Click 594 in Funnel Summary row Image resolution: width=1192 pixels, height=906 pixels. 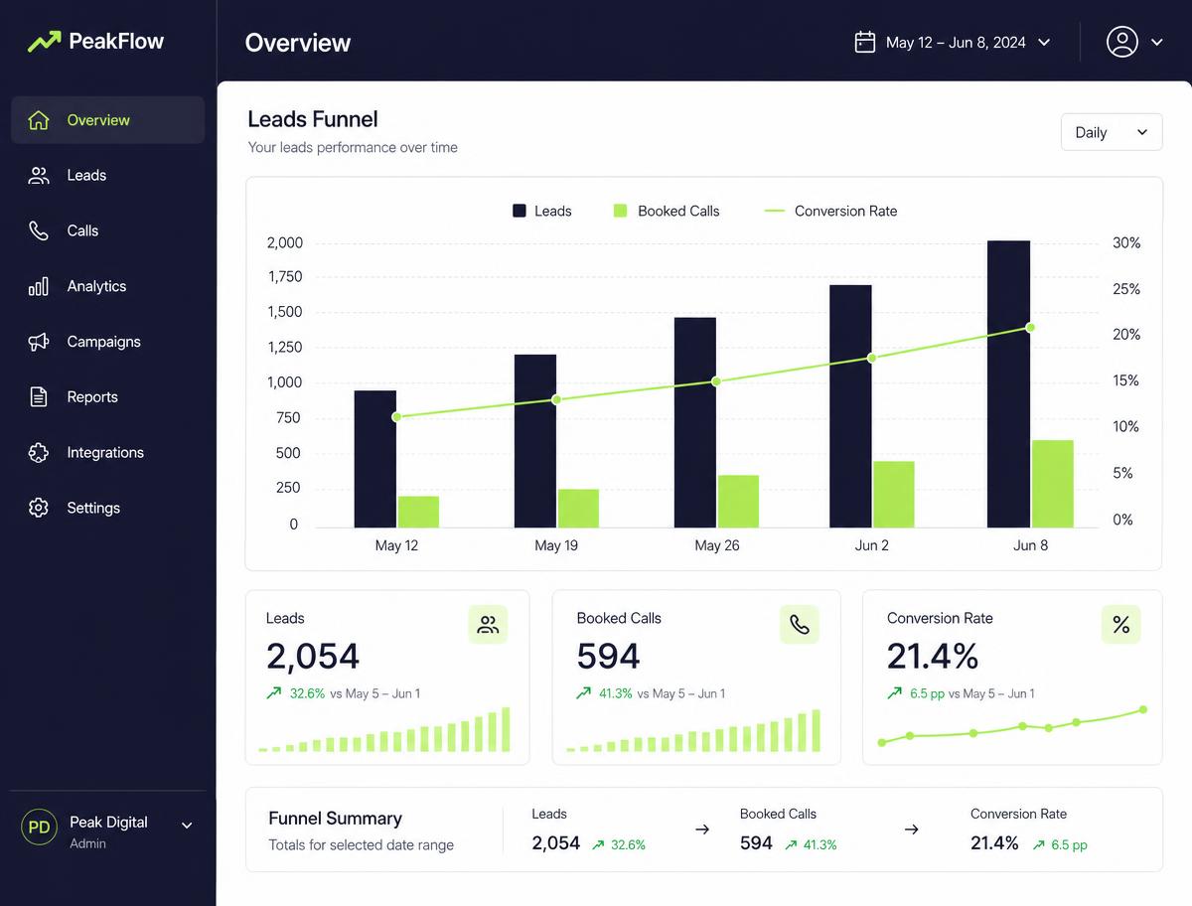[756, 843]
